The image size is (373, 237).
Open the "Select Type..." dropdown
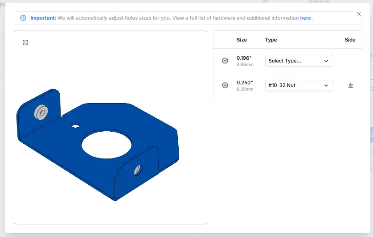click(x=299, y=61)
